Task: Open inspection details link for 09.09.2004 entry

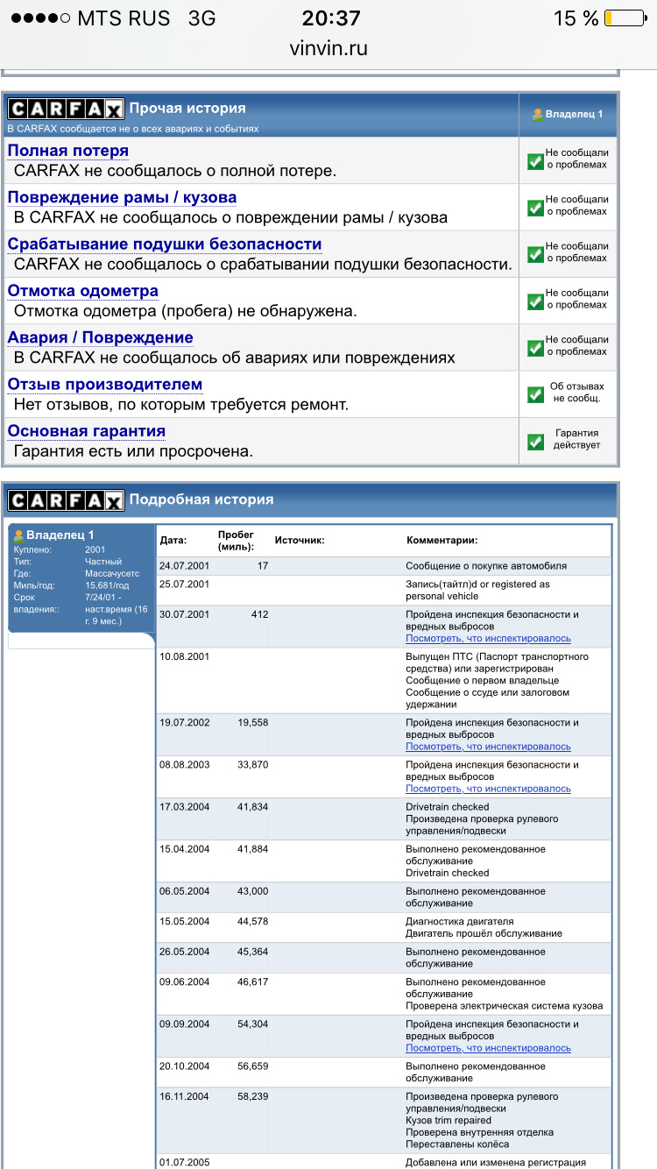Action: [x=488, y=1048]
